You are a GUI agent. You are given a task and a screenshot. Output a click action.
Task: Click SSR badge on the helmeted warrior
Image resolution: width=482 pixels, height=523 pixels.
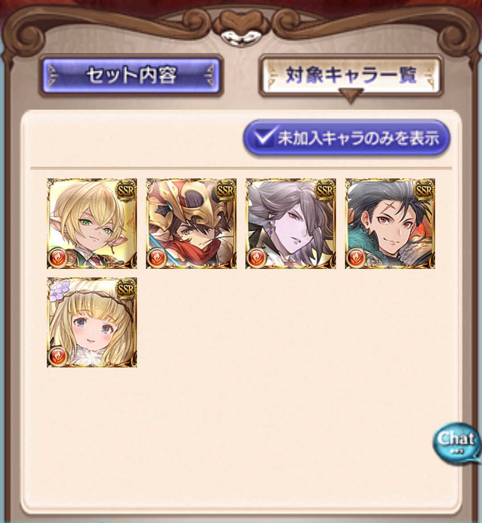tap(225, 191)
